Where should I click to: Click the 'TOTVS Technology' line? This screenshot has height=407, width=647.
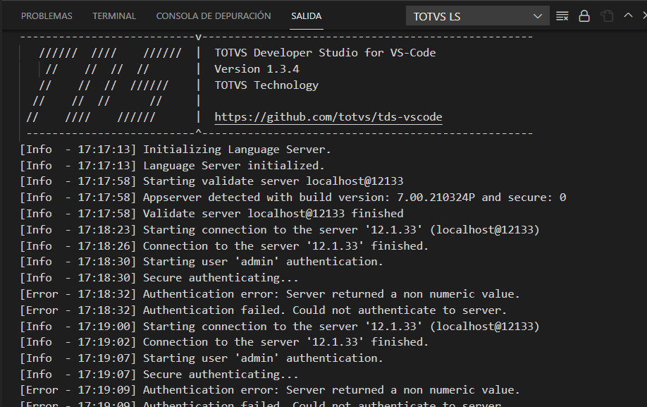click(266, 85)
